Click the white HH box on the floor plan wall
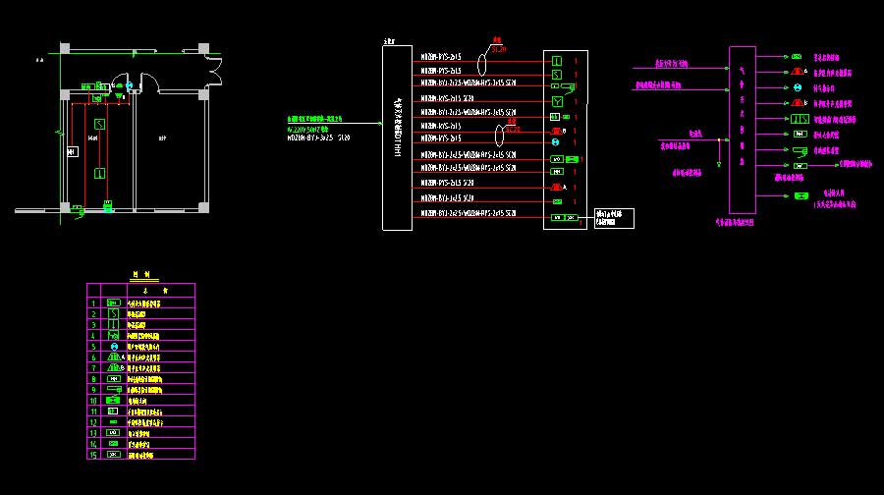 pos(73,151)
